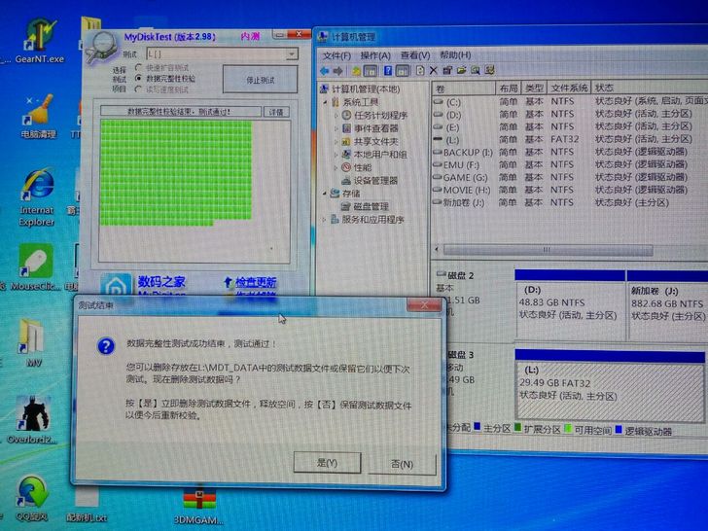
Task: Click the 数码之家 house logo in MyDiskTest
Action: point(116,285)
